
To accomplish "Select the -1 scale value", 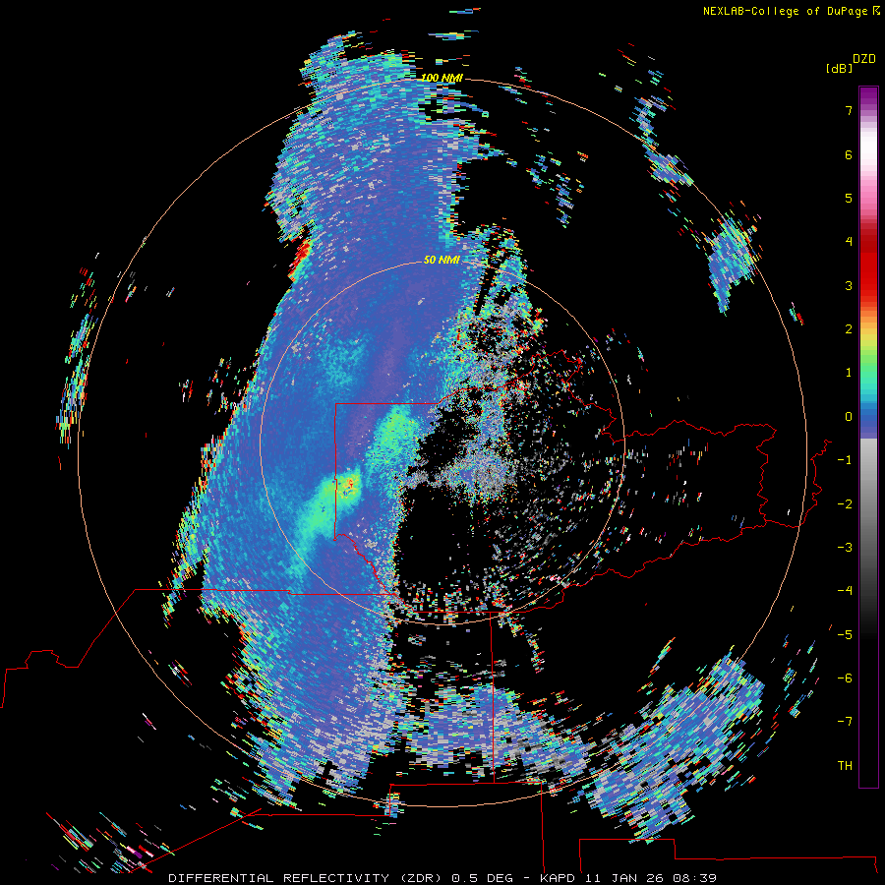I will pos(845,460).
